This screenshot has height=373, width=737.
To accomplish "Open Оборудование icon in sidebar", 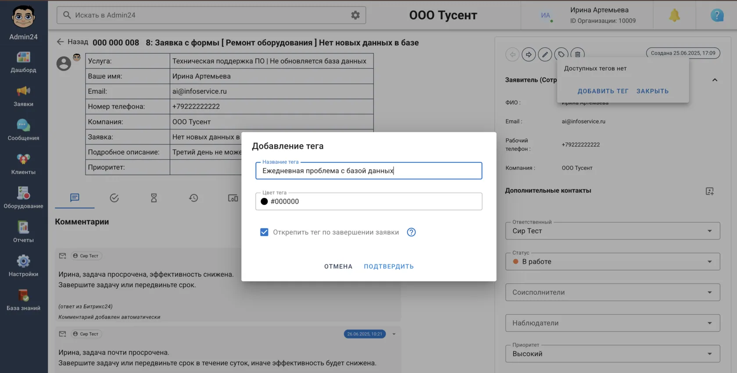I will pyautogui.click(x=23, y=193).
